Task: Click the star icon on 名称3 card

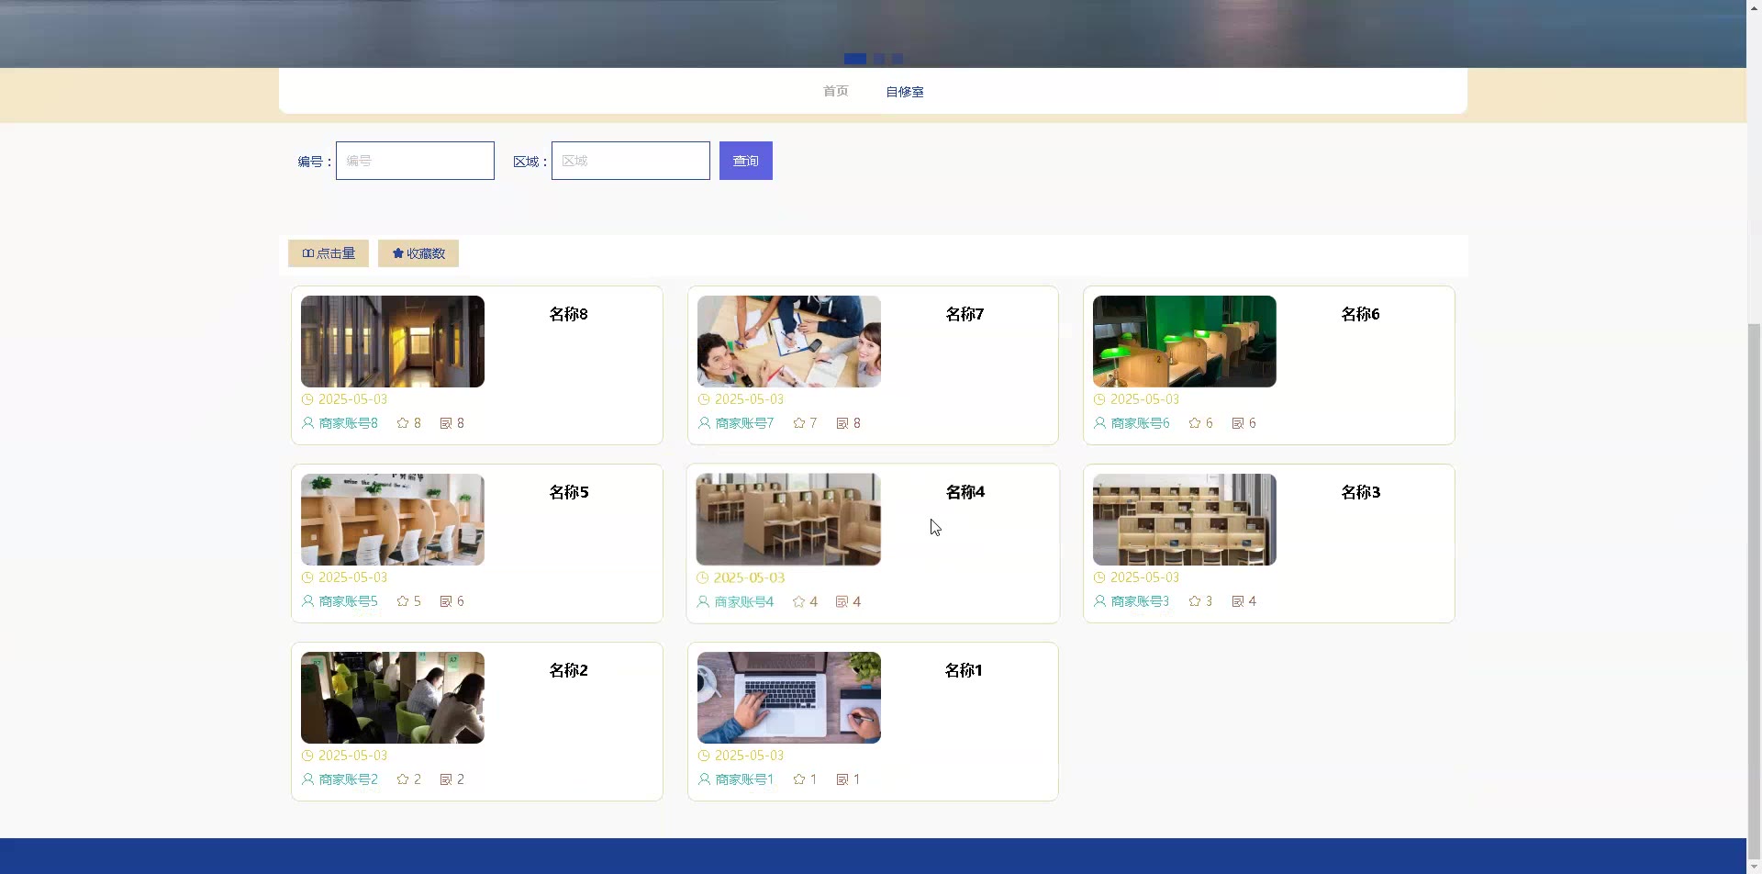Action: tap(1195, 601)
